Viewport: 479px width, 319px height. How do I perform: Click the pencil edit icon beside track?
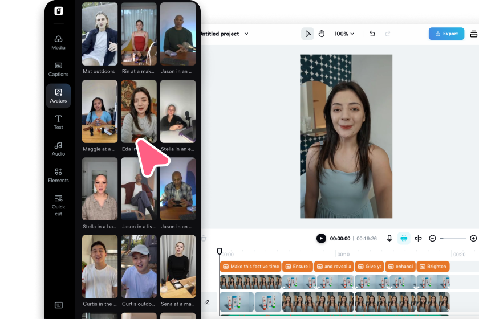pyautogui.click(x=207, y=302)
